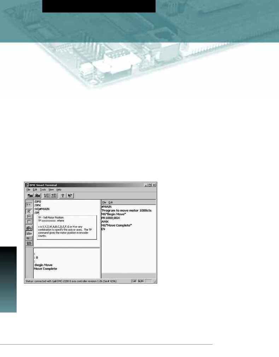Click the 'PR1000;BGX' editor line
This screenshot has width=279, height=357.
coord(111,218)
